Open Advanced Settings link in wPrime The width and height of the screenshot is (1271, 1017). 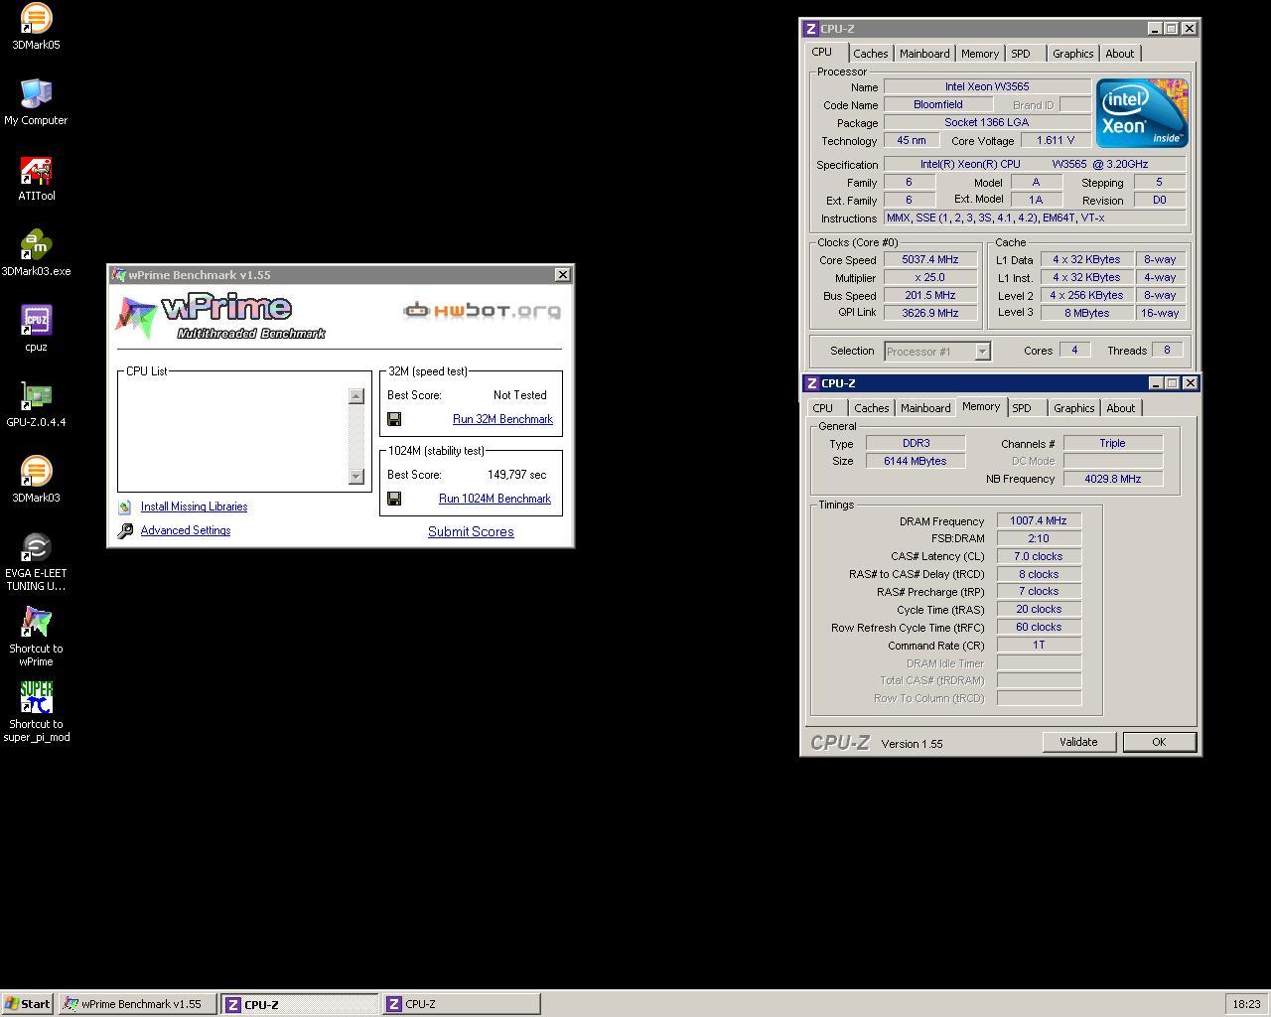click(x=186, y=530)
